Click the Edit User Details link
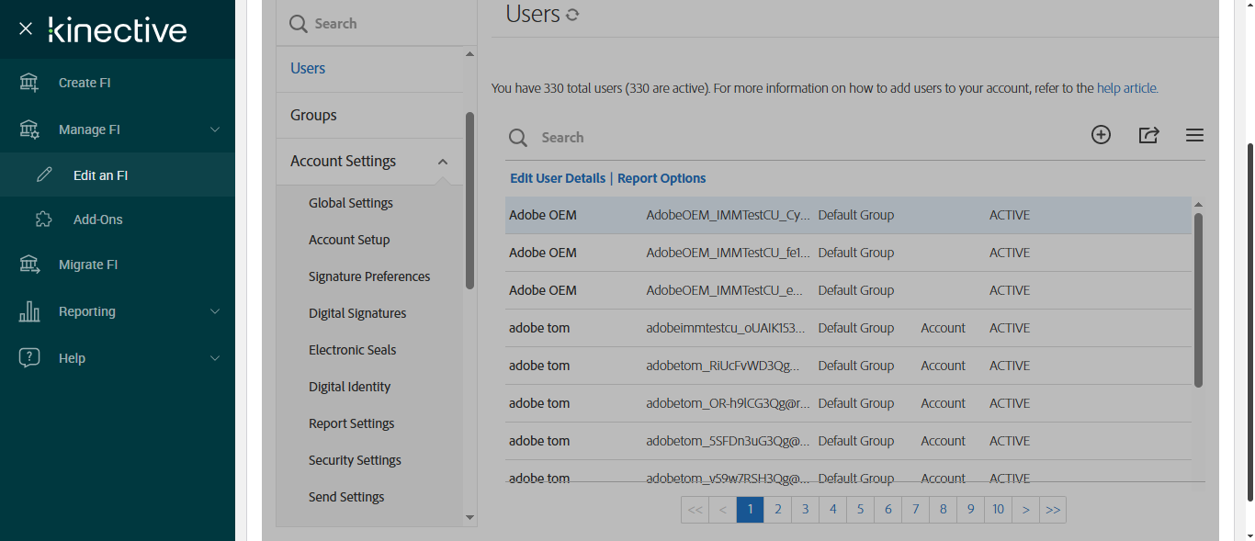 (x=558, y=178)
